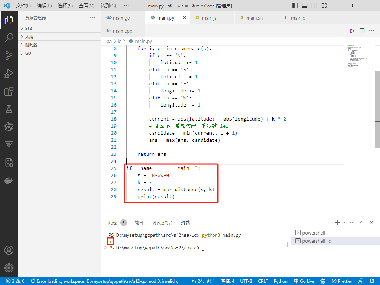Open Manage gear menu
380x285 pixels.
coord(9,268)
